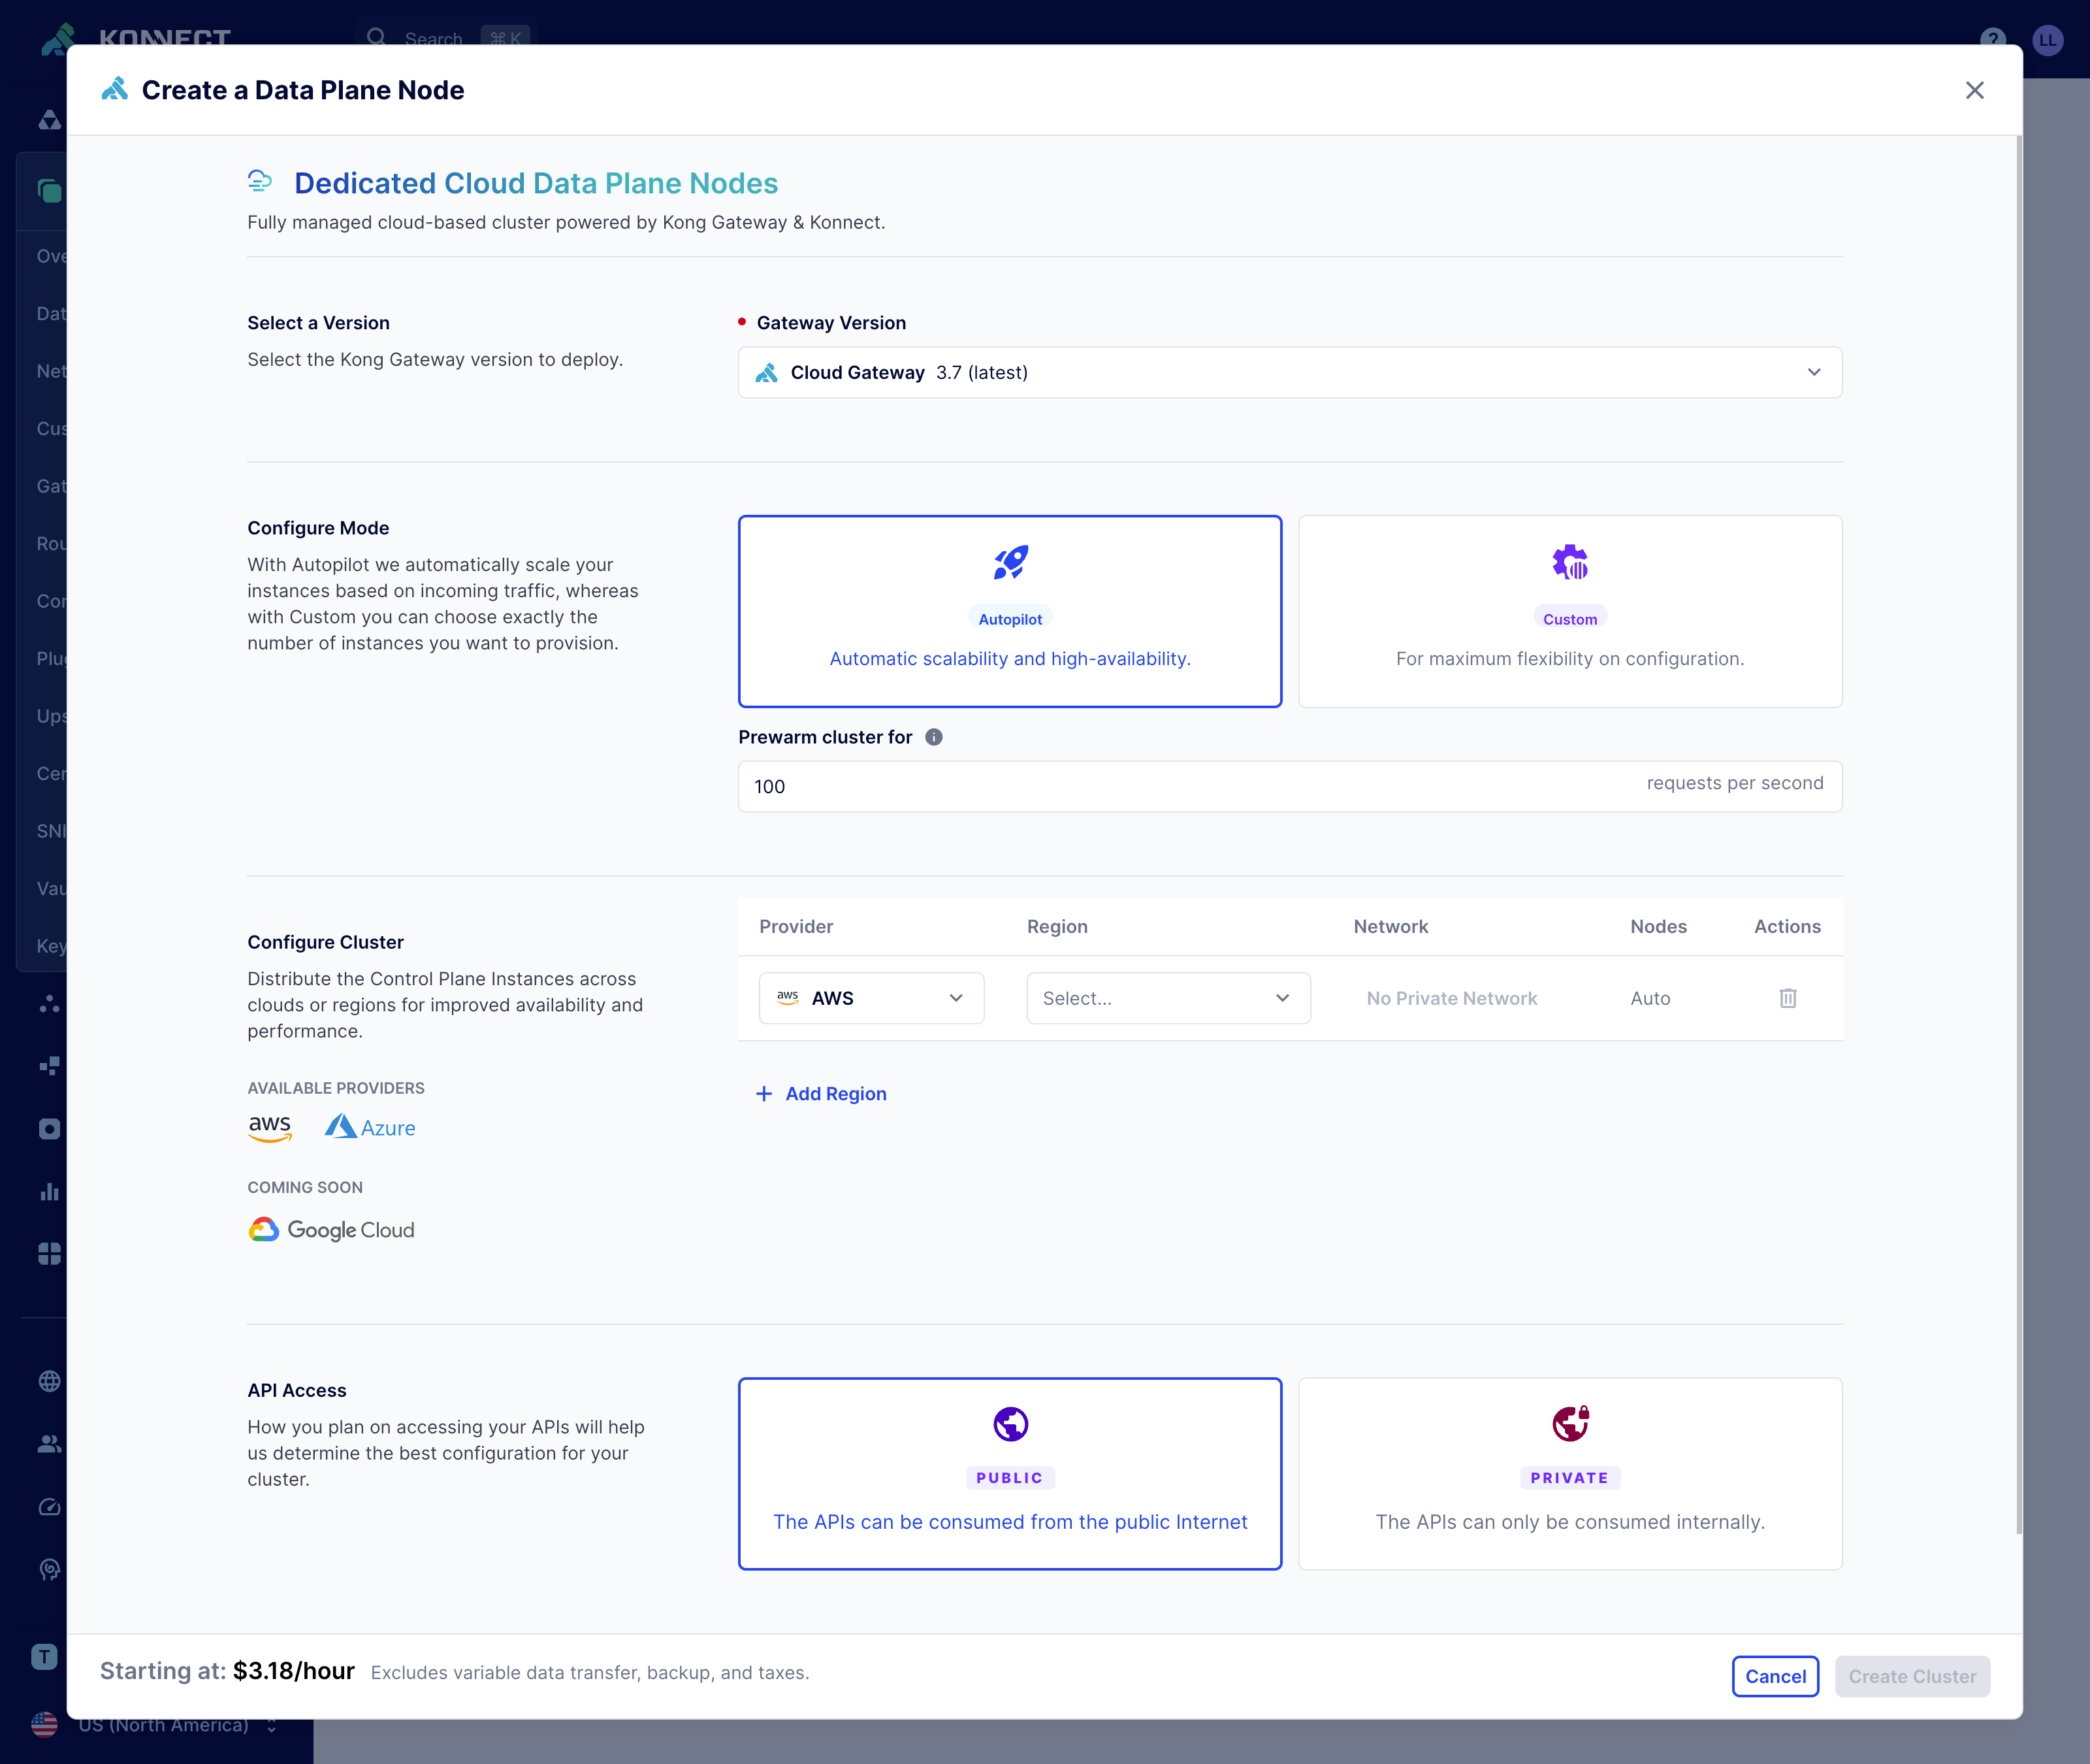The width and height of the screenshot is (2090, 1764).
Task: Click the 'Auto' nodes value
Action: coord(1650,998)
